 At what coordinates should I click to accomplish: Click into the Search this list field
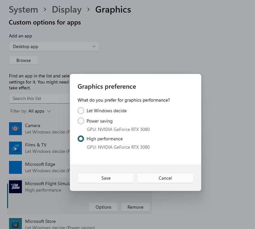click(40, 98)
